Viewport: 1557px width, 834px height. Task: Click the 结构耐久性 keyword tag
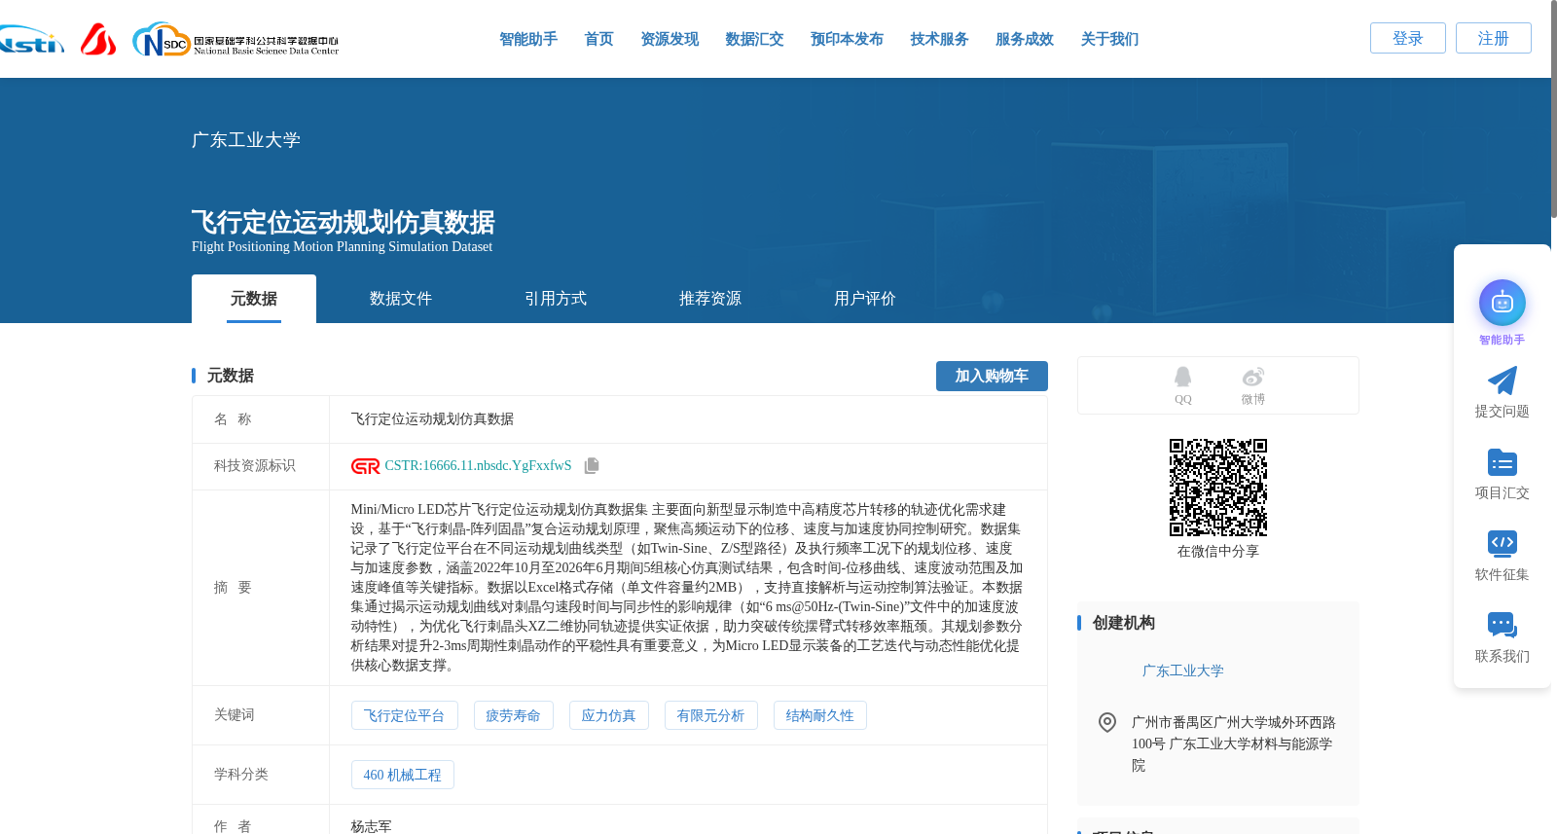819,715
